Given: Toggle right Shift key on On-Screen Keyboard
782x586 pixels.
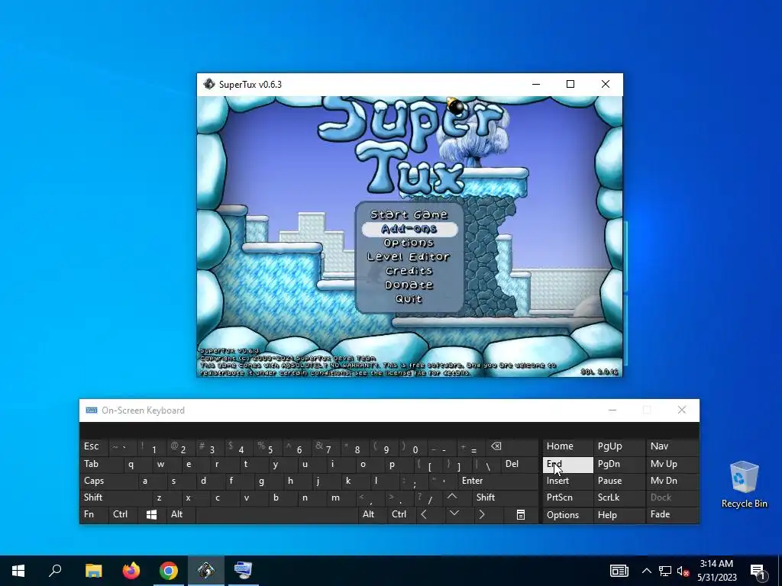Looking at the screenshot, I should (504, 497).
